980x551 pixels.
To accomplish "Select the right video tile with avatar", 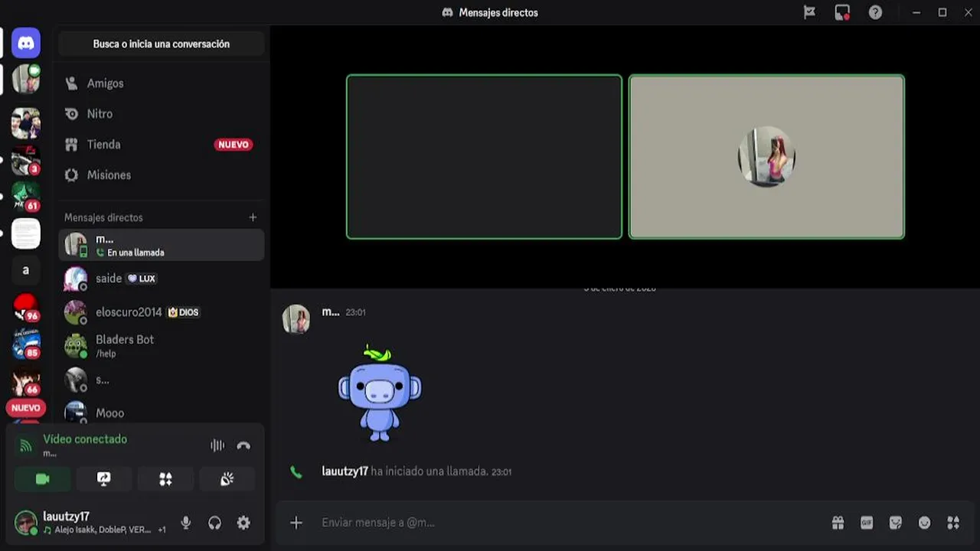I will (766, 157).
